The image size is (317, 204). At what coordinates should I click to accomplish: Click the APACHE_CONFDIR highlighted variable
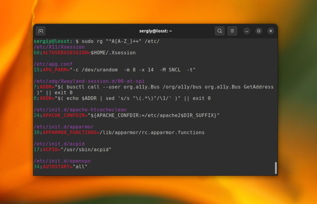click(x=64, y=115)
